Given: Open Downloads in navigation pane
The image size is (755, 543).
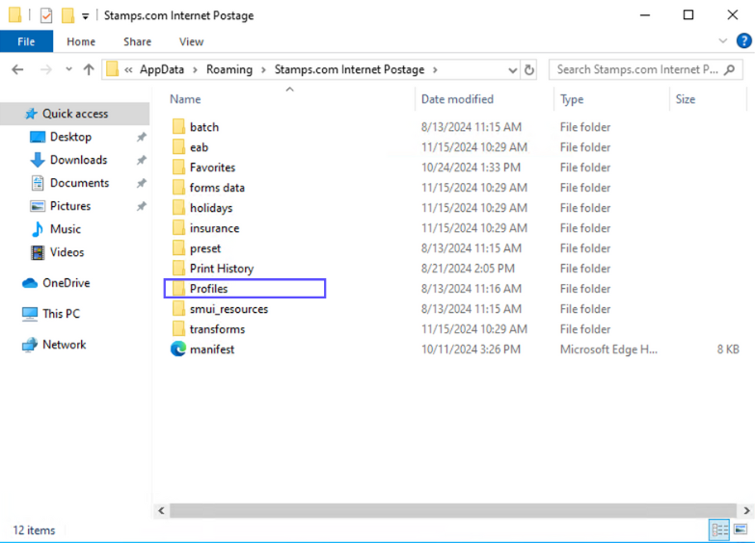Looking at the screenshot, I should (78, 160).
